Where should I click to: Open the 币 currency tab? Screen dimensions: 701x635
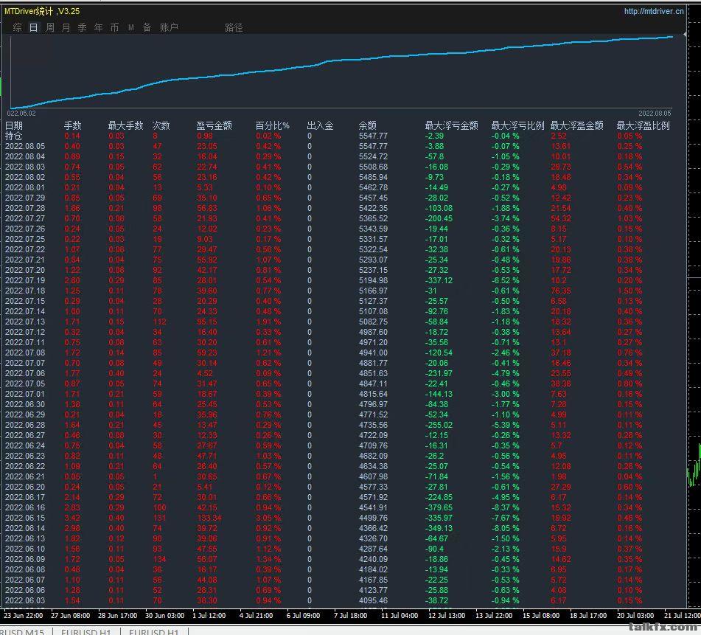114,28
